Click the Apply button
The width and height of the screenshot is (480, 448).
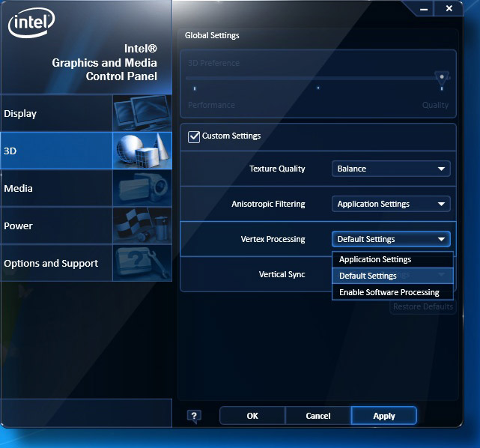[x=384, y=416]
